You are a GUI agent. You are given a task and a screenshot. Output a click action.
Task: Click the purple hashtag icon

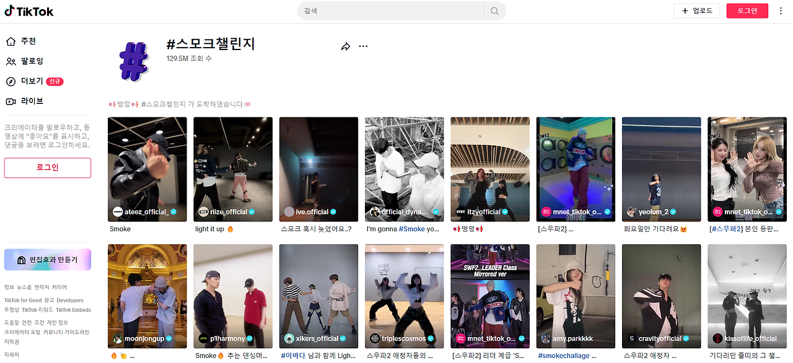pos(134,62)
